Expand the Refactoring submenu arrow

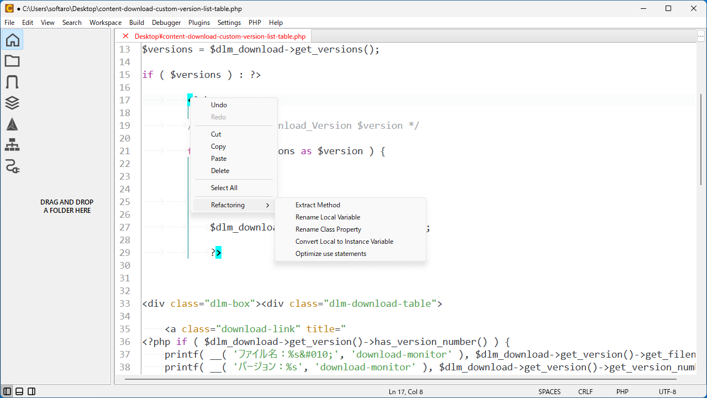(267, 205)
